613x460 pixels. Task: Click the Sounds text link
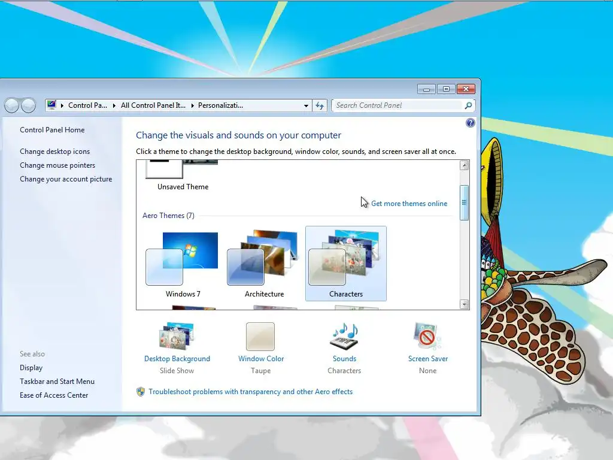344,359
